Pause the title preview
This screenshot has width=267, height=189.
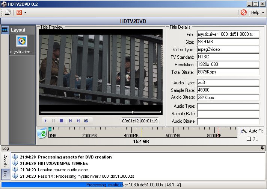point(53,121)
